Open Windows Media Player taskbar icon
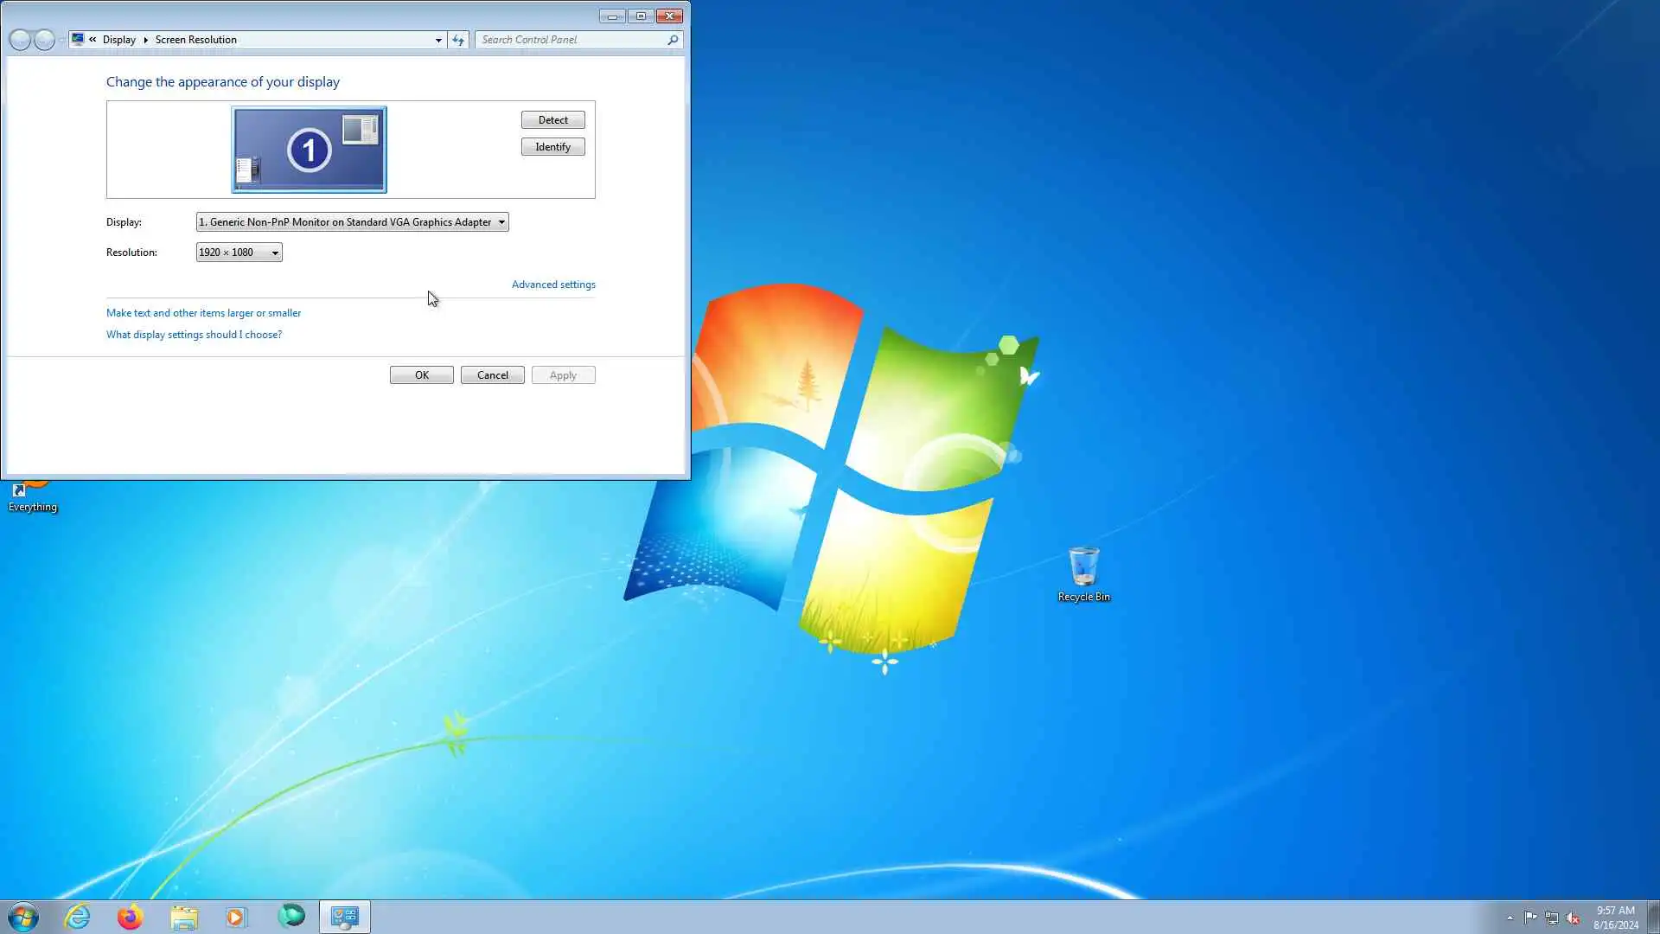This screenshot has width=1660, height=934. [236, 917]
